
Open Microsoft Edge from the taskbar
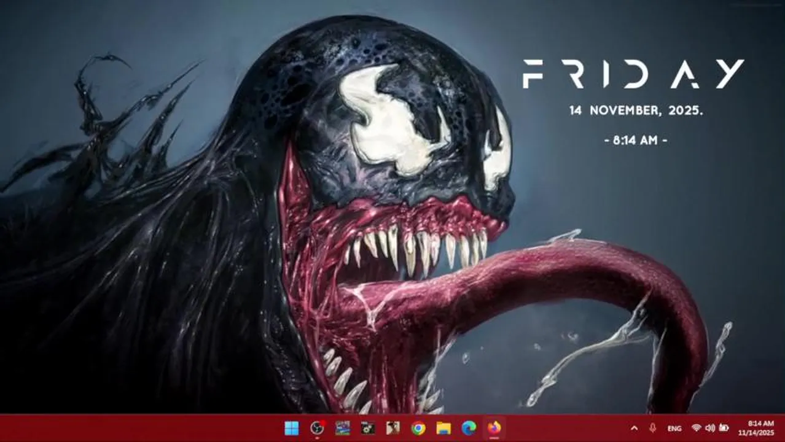[469, 428]
